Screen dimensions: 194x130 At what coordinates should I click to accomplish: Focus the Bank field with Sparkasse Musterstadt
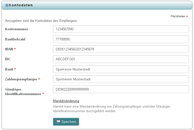tap(121, 69)
